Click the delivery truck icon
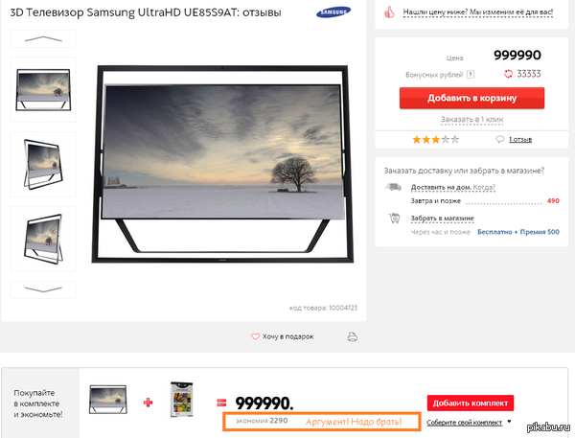 [x=393, y=187]
